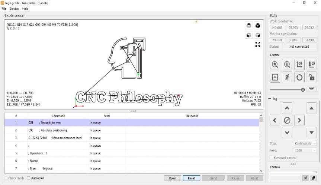Move to safe position (running man)
The width and height of the screenshot is (321, 185).
pyautogui.click(x=287, y=77)
